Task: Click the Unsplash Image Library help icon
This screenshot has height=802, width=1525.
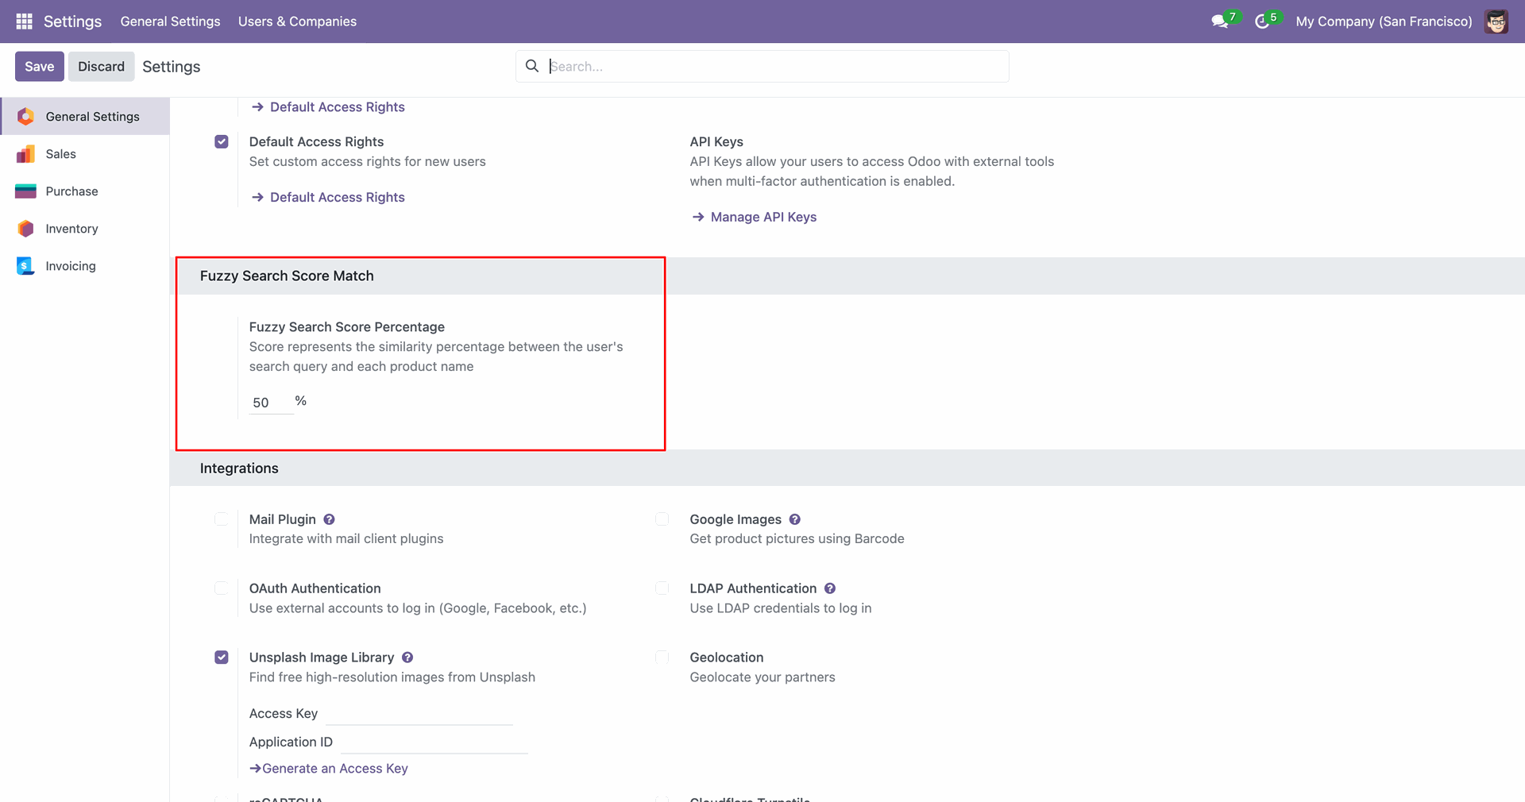Action: click(x=407, y=657)
